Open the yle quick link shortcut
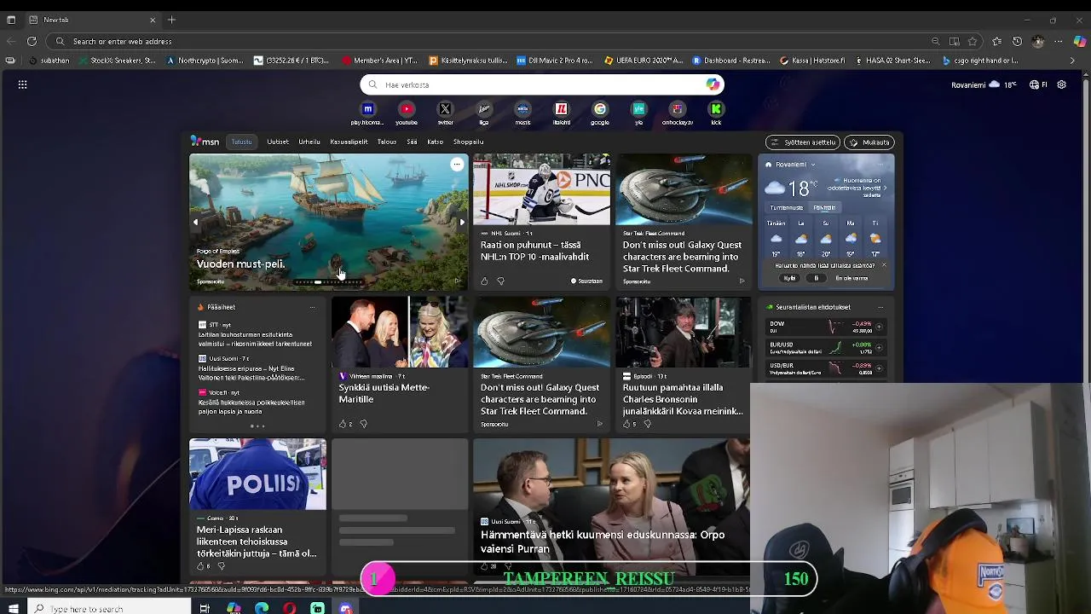 click(x=638, y=109)
